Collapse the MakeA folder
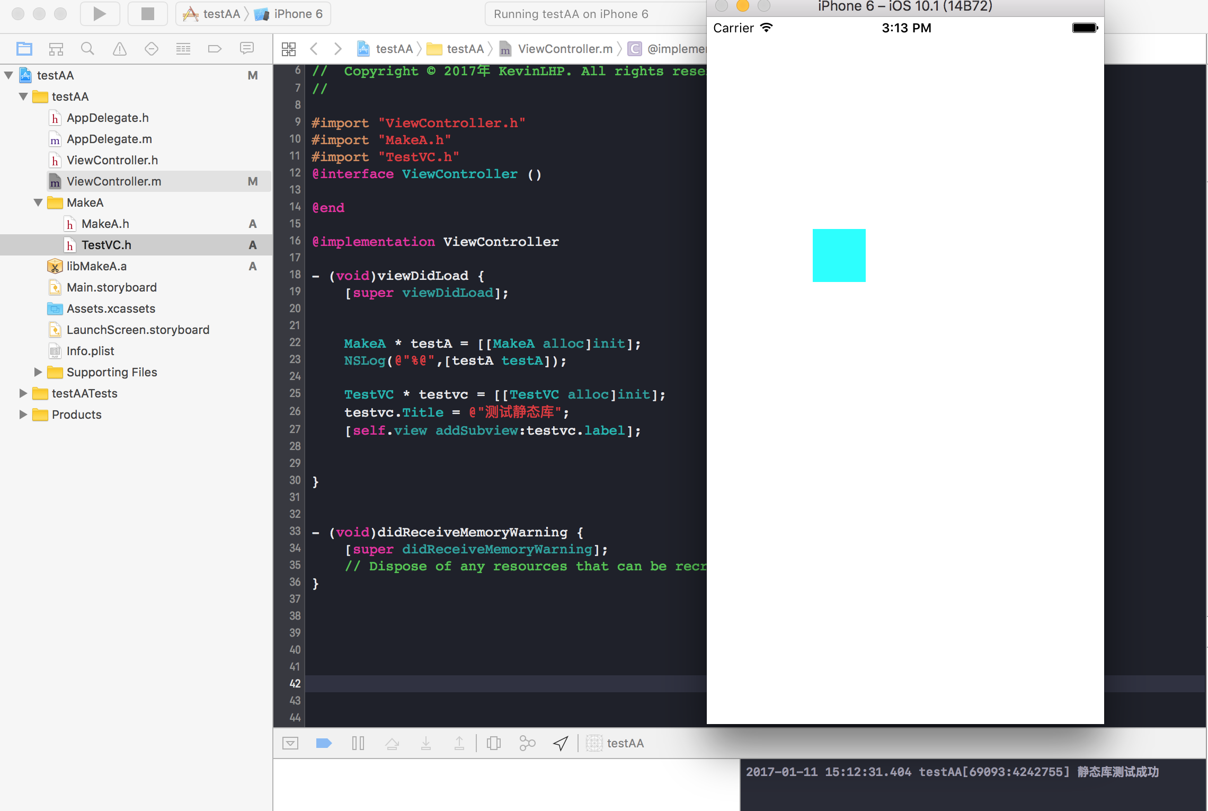1208x811 pixels. point(38,202)
